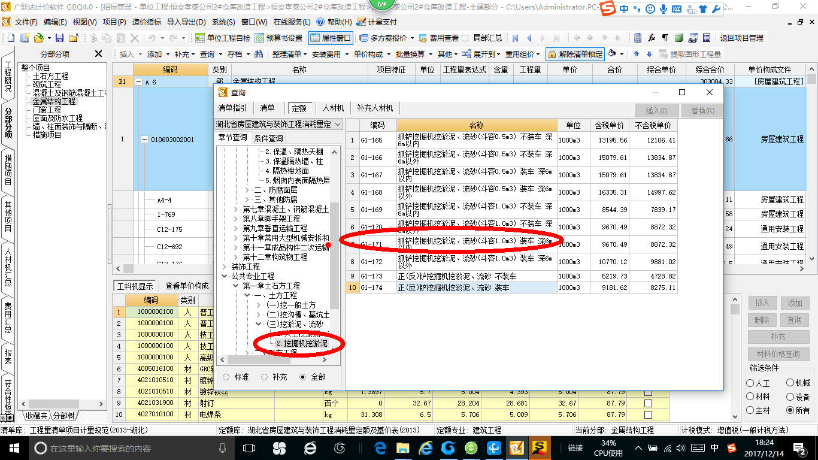Open File Explorer in Windows taskbar
This screenshot has height=460, width=818.
click(x=402, y=448)
